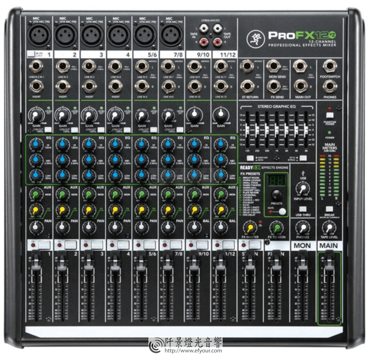The height and width of the screenshot is (354, 371).
Task: Click the Main Out left jack
Action: 300,66
